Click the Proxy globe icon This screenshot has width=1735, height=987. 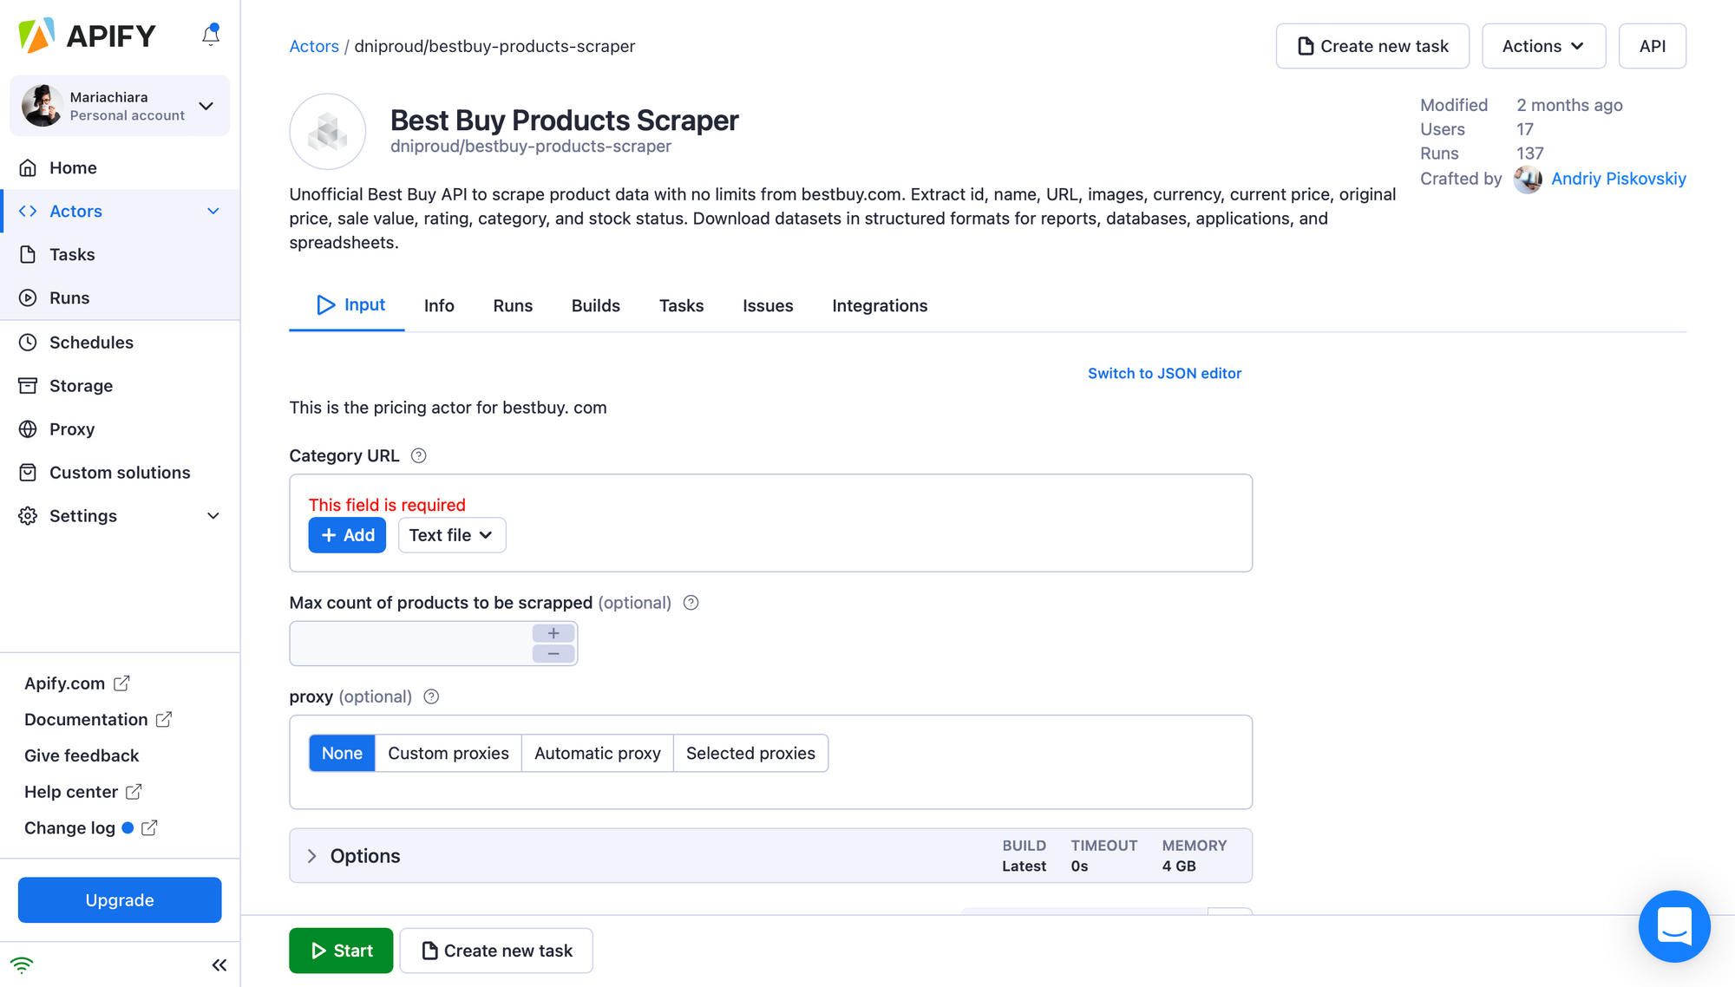click(28, 428)
